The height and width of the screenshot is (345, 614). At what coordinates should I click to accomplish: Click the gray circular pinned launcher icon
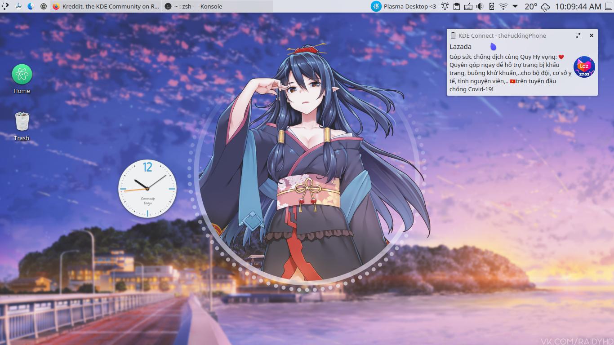(x=44, y=6)
